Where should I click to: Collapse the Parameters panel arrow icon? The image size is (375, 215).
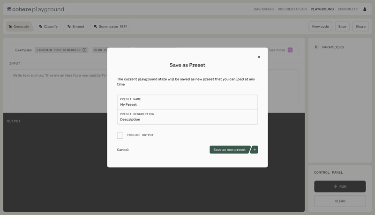317,47
